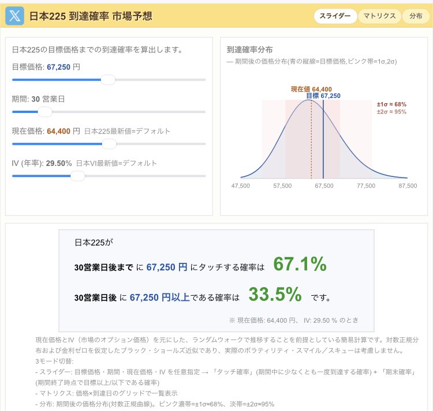Image resolution: width=433 pixels, height=411 pixels.
Task: Click the IV value 29.50%
Action: click(x=59, y=163)
